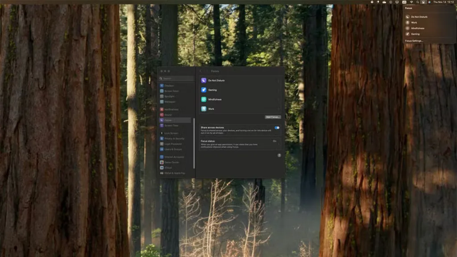Enable Gaming focus in menu bar popup
The image size is (457, 257).
coord(429,34)
